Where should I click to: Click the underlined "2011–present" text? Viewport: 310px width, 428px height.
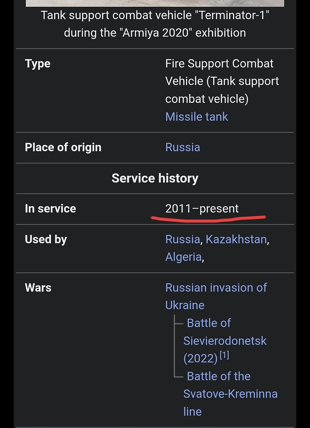201,209
